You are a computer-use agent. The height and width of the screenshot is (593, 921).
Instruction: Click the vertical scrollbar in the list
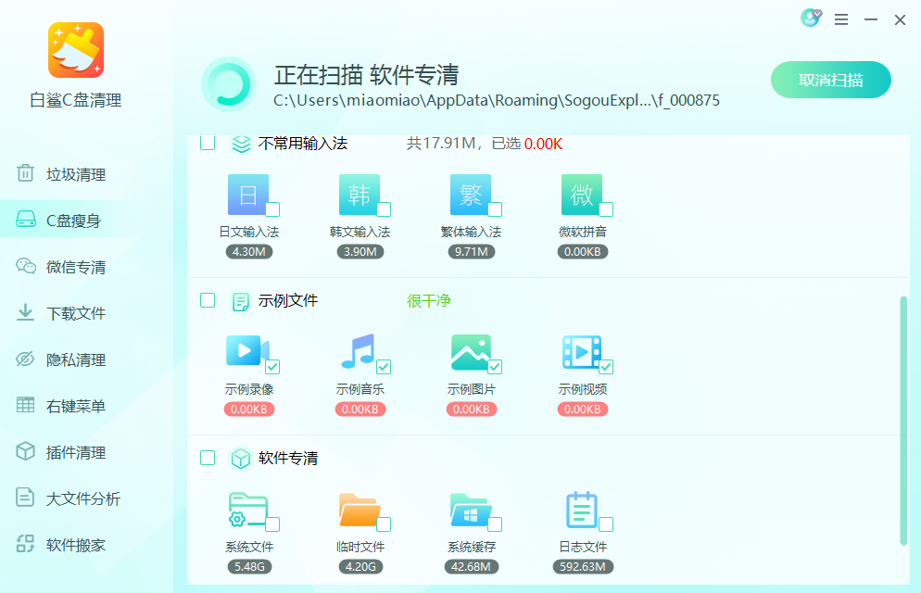pyautogui.click(x=903, y=421)
